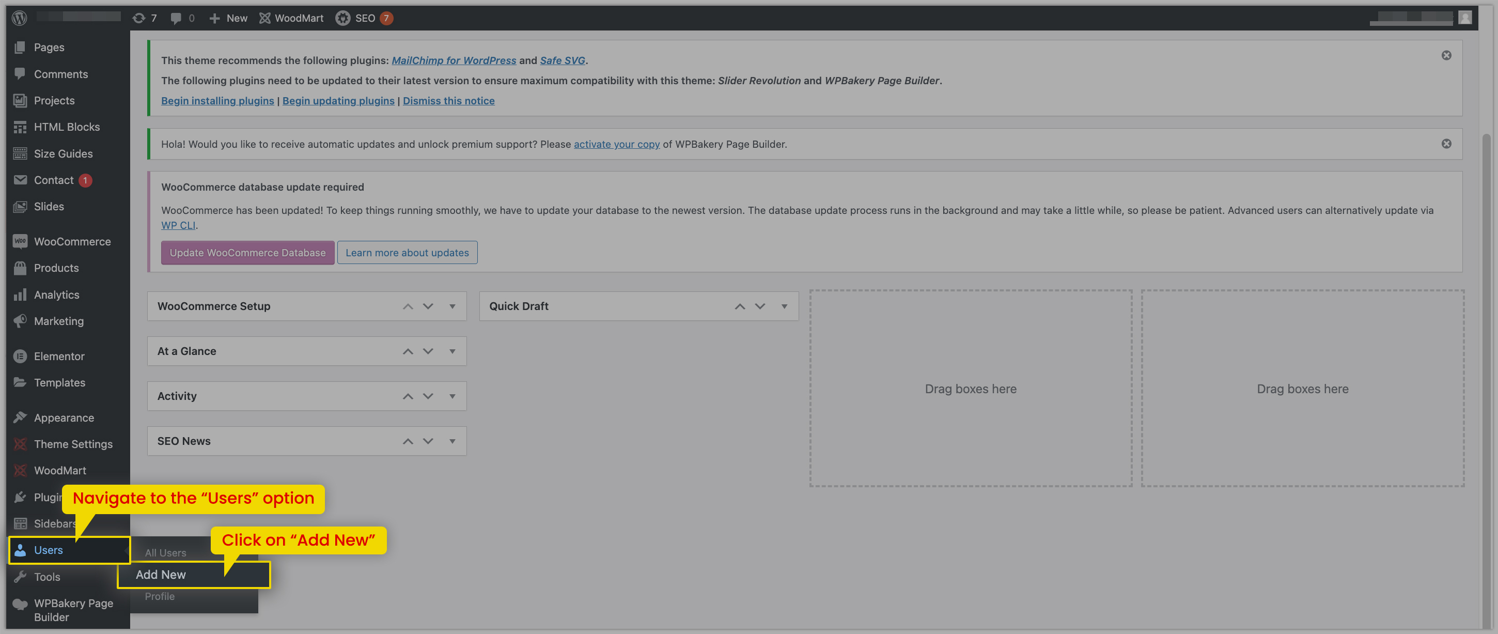Click the WordPress logo icon in admin bar
This screenshot has width=1498, height=634.
pos(20,18)
